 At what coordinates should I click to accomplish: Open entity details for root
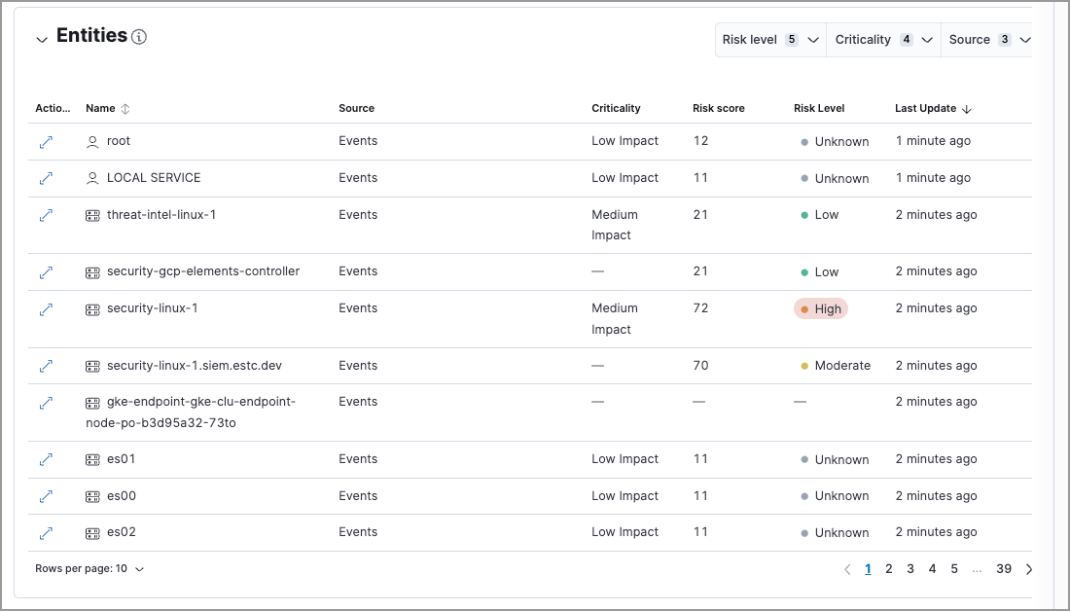pos(46,141)
